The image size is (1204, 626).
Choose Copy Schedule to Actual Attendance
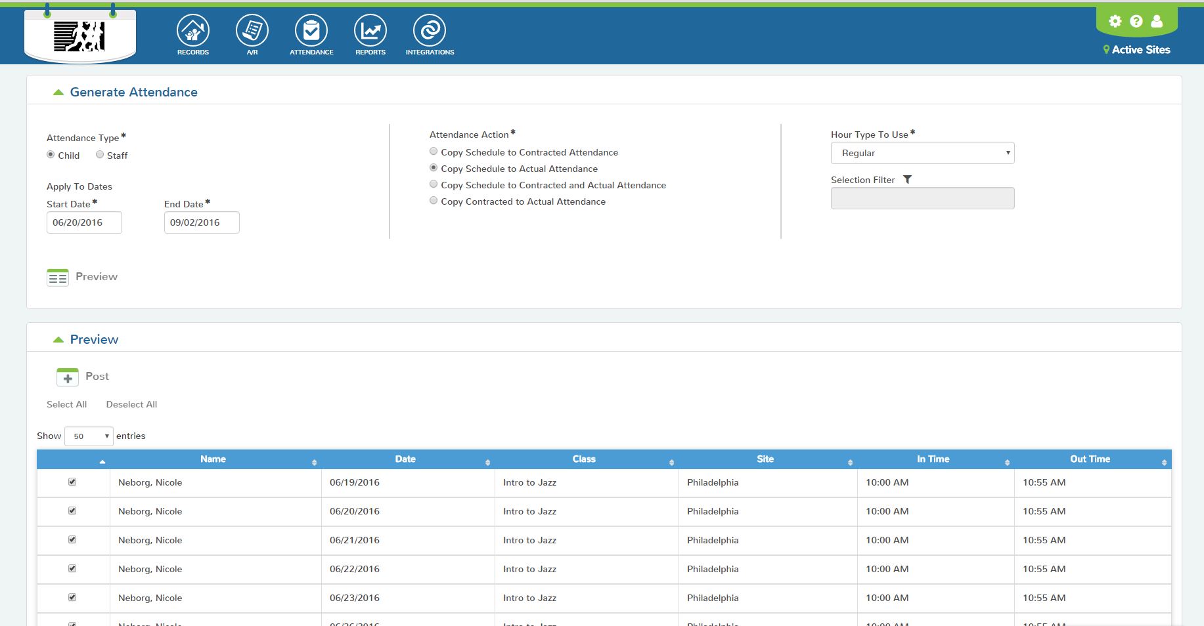[x=434, y=168]
